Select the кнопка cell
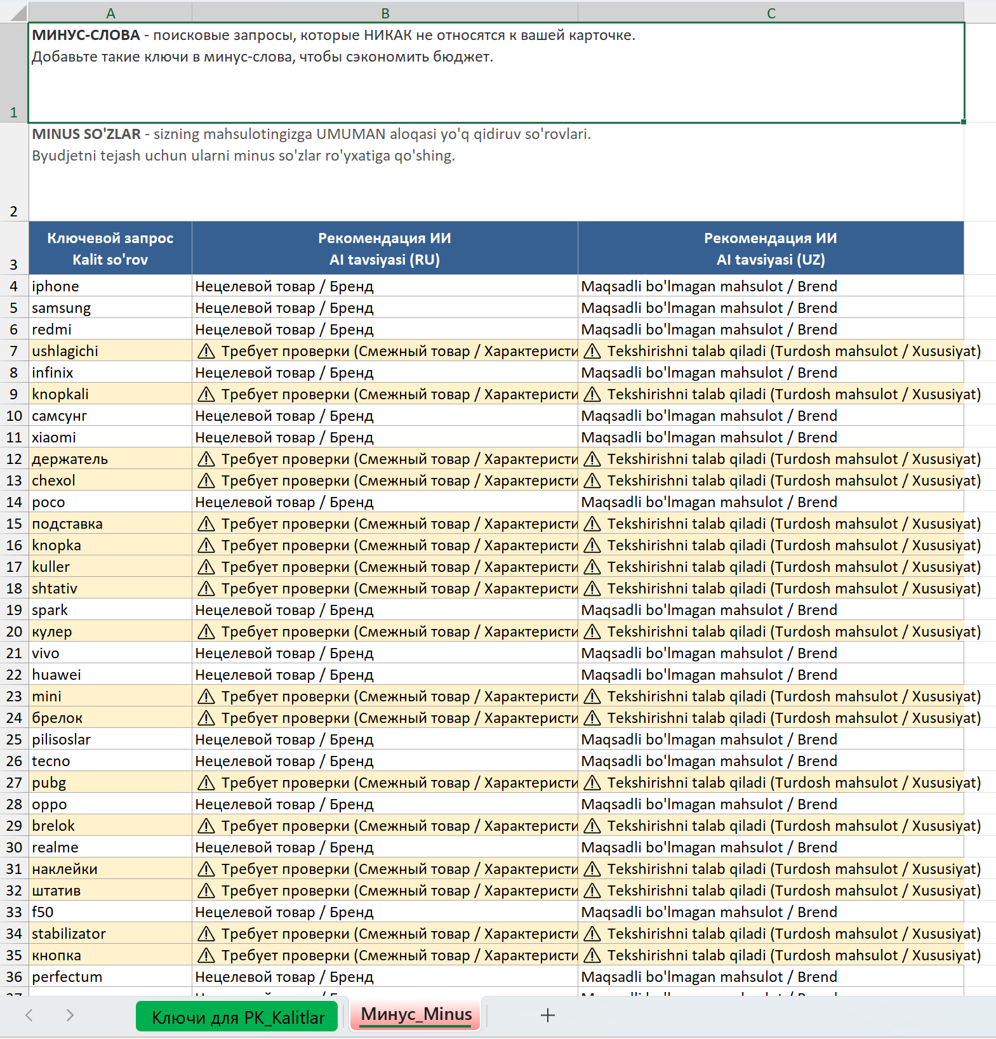 (x=110, y=955)
